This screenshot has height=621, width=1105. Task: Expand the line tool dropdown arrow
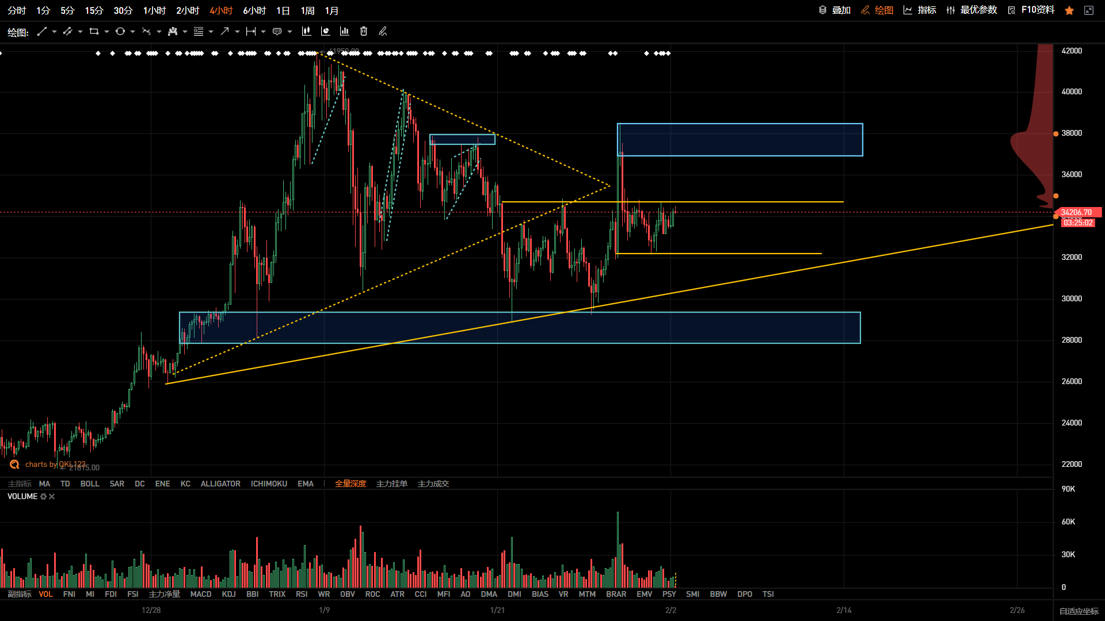coord(54,32)
